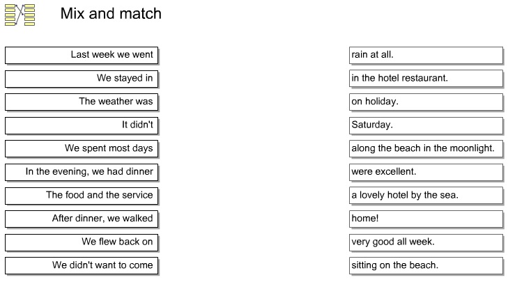Click the 'We flew back on' box
Screen dimensions: 508x282
(x=81, y=242)
